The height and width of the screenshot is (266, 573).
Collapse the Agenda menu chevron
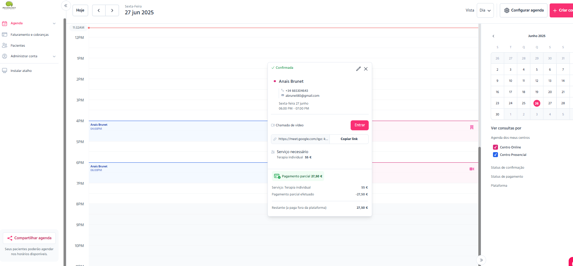pos(54,23)
